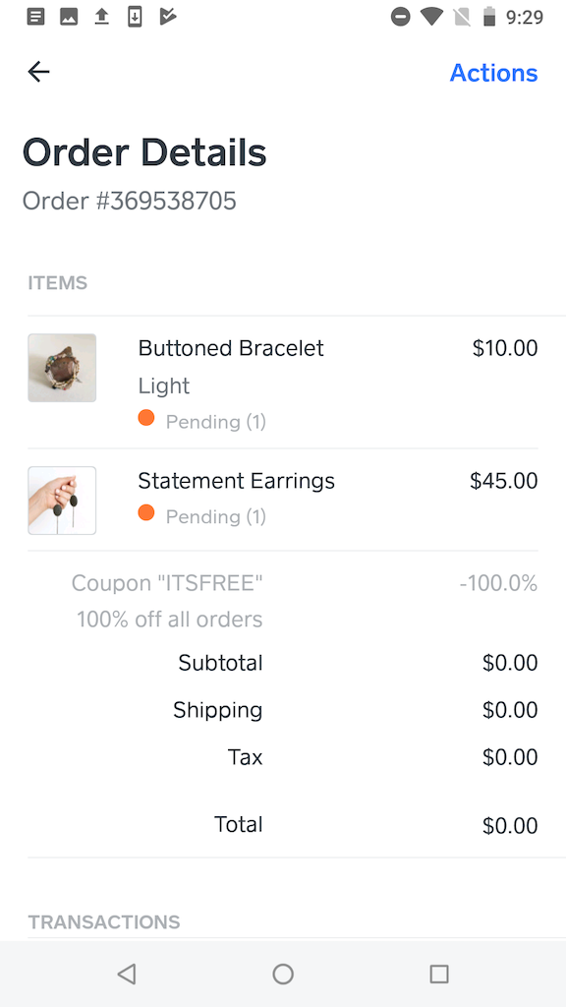Image resolution: width=566 pixels, height=1007 pixels.
Task: Tap the Do Not Disturb status icon
Action: click(x=401, y=16)
